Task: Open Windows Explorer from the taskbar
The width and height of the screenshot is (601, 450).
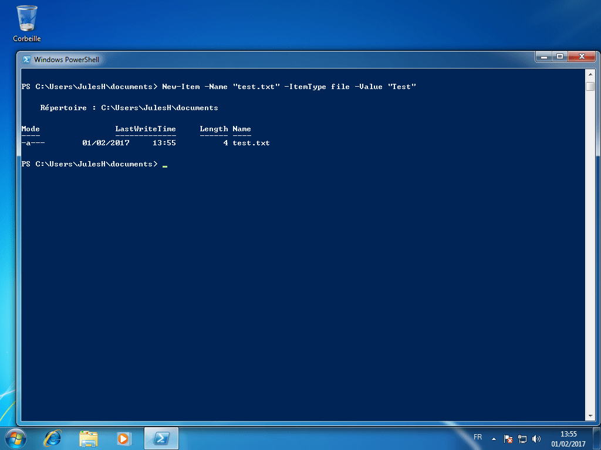Action: [x=89, y=437]
